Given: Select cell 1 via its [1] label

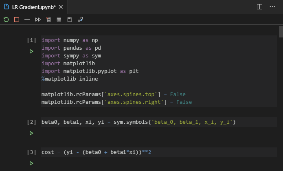Looking at the screenshot, I should [31, 40].
